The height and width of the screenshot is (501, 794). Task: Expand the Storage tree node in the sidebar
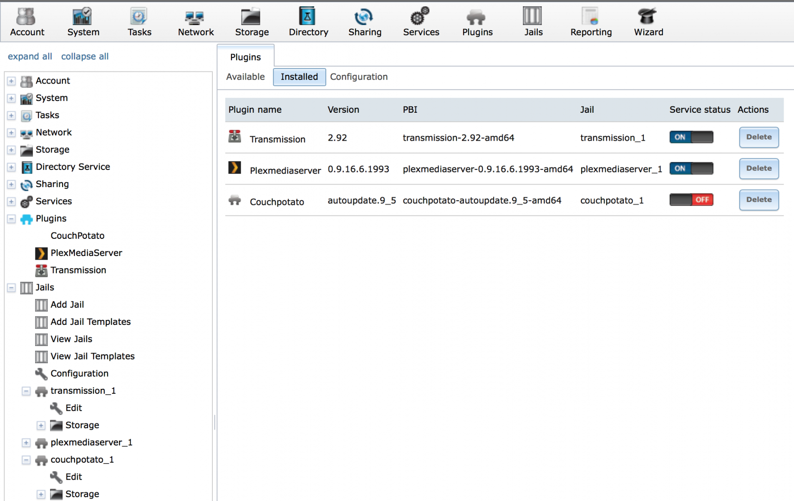11,150
